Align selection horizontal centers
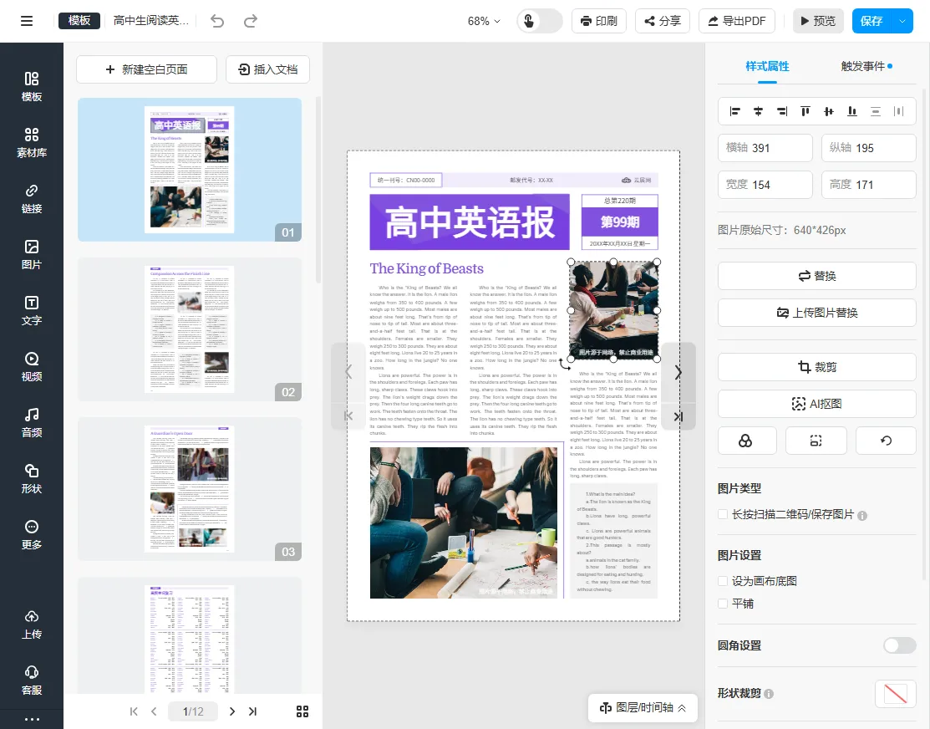This screenshot has height=729, width=930. point(758,111)
